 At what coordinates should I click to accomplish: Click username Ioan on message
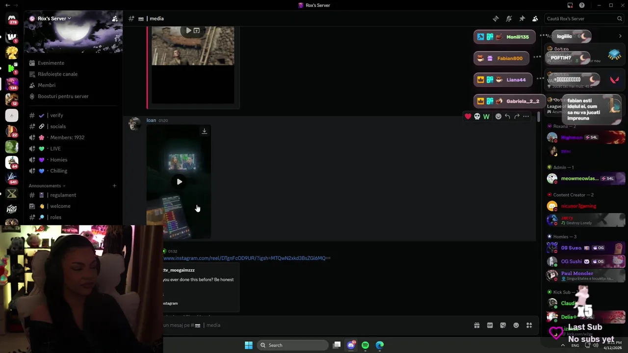click(x=151, y=120)
